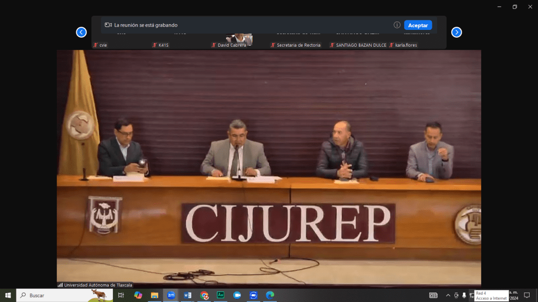Click the info icon beside Aceptar
The width and height of the screenshot is (538, 302).
coord(397,25)
